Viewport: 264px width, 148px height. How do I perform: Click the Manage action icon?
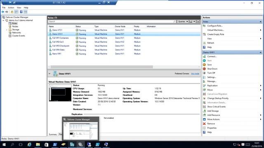204,81
